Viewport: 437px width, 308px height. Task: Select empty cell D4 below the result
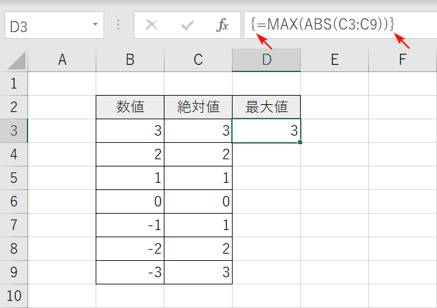(x=266, y=155)
